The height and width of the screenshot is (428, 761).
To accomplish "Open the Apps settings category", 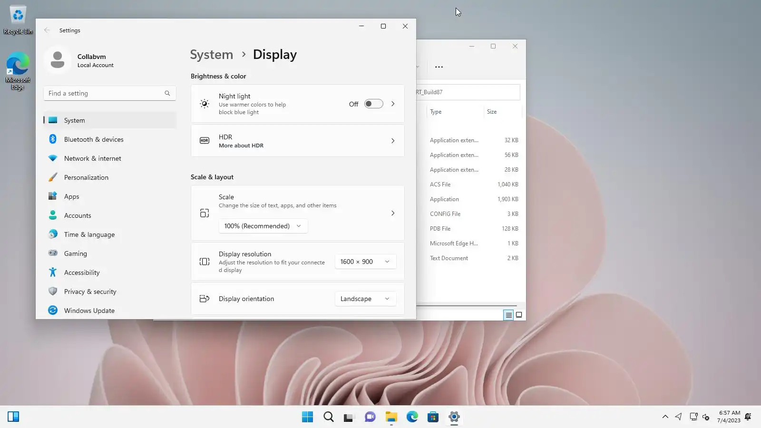I will tap(110, 196).
